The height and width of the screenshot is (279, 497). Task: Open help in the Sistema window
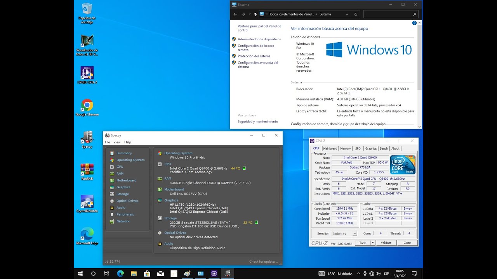click(414, 23)
